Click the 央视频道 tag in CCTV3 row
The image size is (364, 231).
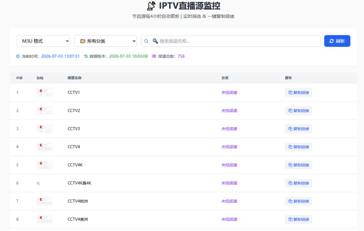[x=229, y=129]
